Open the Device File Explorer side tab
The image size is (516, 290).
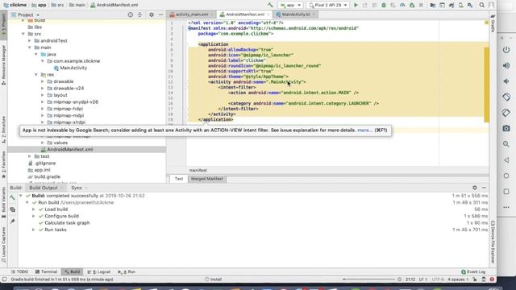coord(493,242)
